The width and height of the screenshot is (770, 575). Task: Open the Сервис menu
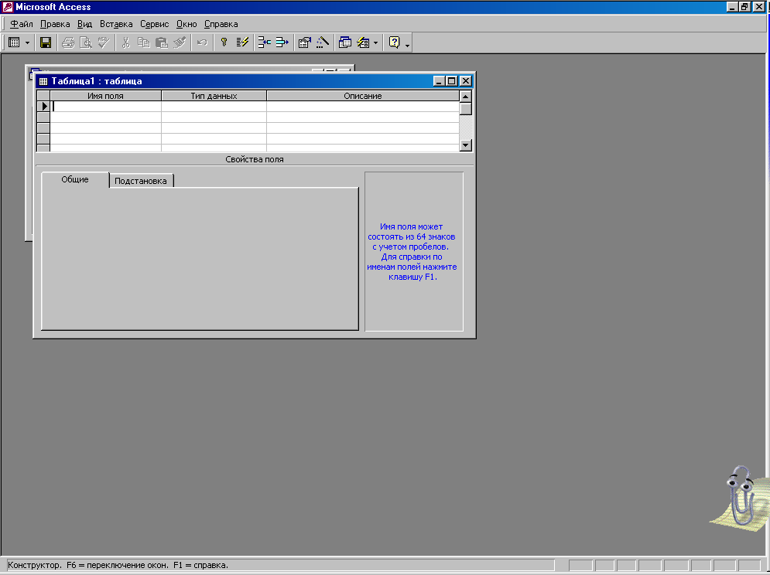point(154,24)
